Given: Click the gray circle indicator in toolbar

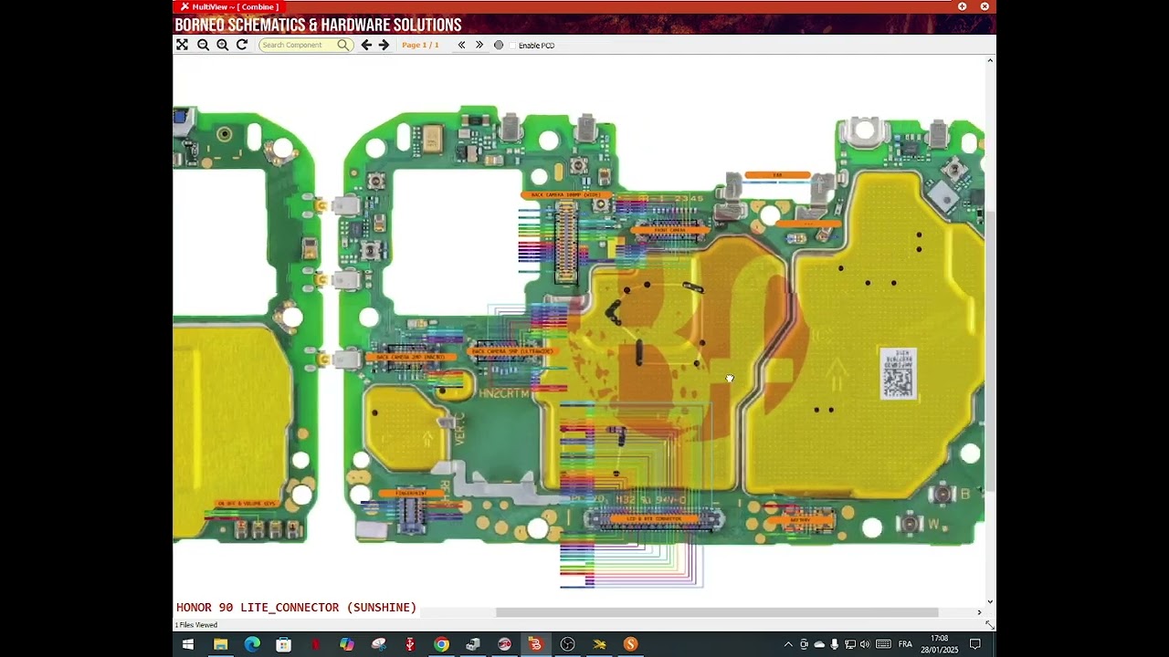Looking at the screenshot, I should pos(499,45).
